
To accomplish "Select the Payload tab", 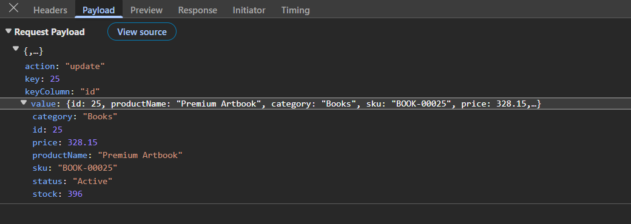I will point(98,10).
